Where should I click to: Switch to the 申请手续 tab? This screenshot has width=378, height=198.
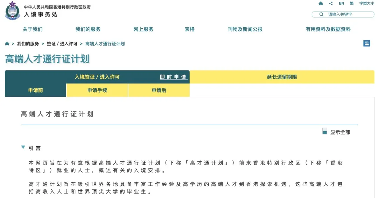(97, 90)
